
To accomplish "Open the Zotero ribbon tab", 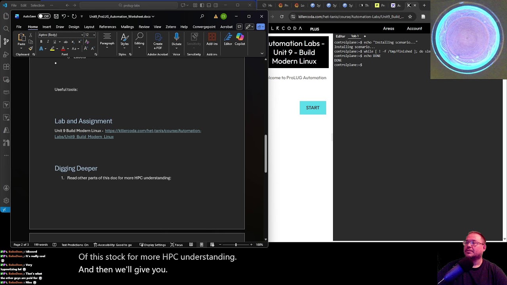I will (171, 27).
